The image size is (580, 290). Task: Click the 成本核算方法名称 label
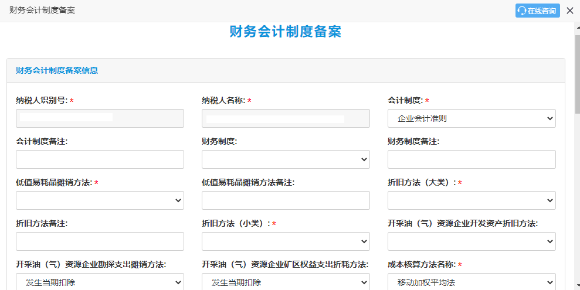[x=422, y=264]
